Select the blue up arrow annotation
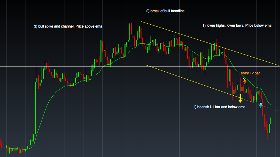The height and width of the screenshot is (157, 280). tap(261, 105)
